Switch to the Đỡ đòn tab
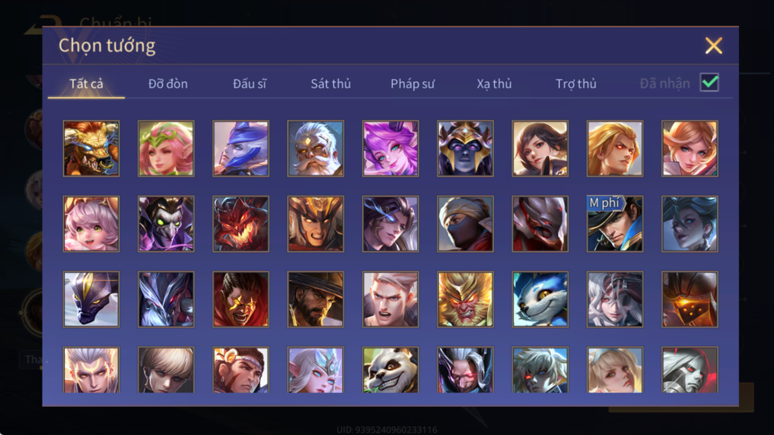Screen dimensions: 774x435 pos(168,84)
